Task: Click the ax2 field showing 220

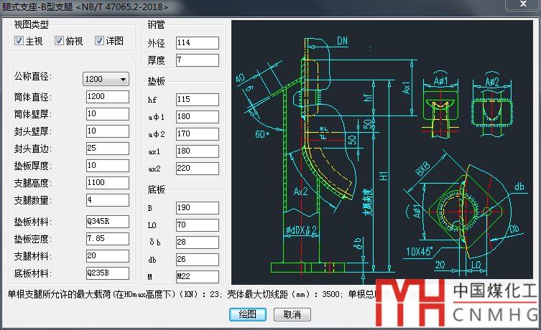Action: pos(198,169)
